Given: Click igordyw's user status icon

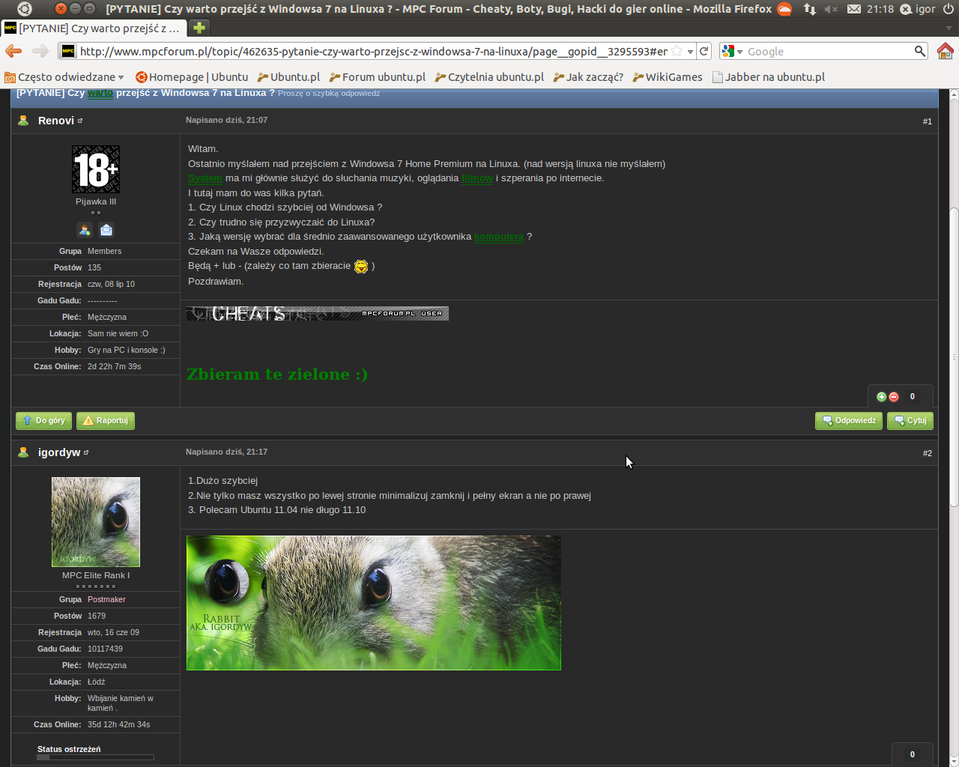Looking at the screenshot, I should (x=23, y=452).
